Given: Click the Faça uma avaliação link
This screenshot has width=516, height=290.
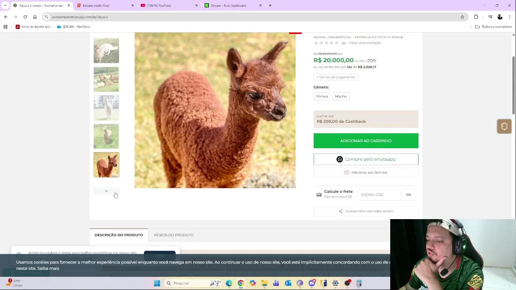Looking at the screenshot, I should (x=365, y=43).
